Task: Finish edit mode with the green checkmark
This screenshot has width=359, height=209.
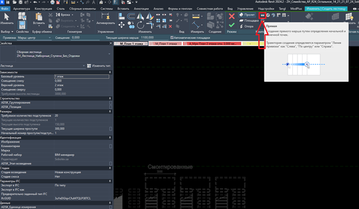Action: [x=232, y=25]
